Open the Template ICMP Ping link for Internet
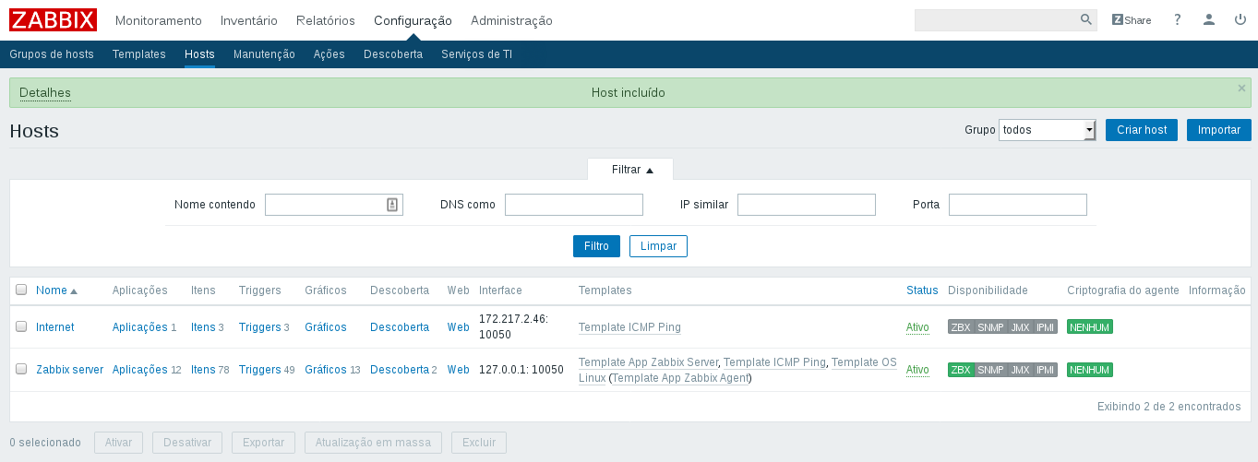 [629, 327]
